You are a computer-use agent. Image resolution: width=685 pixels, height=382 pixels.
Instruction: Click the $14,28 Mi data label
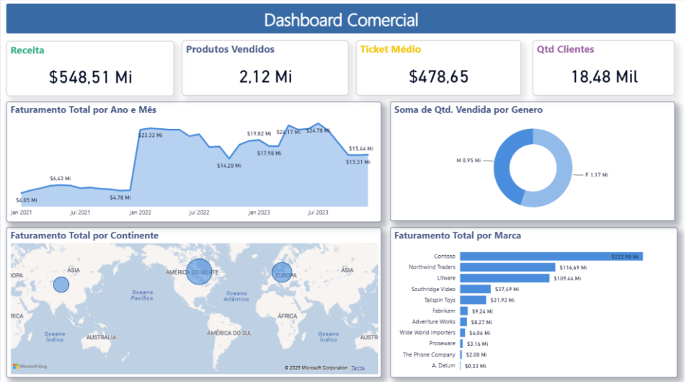click(229, 166)
